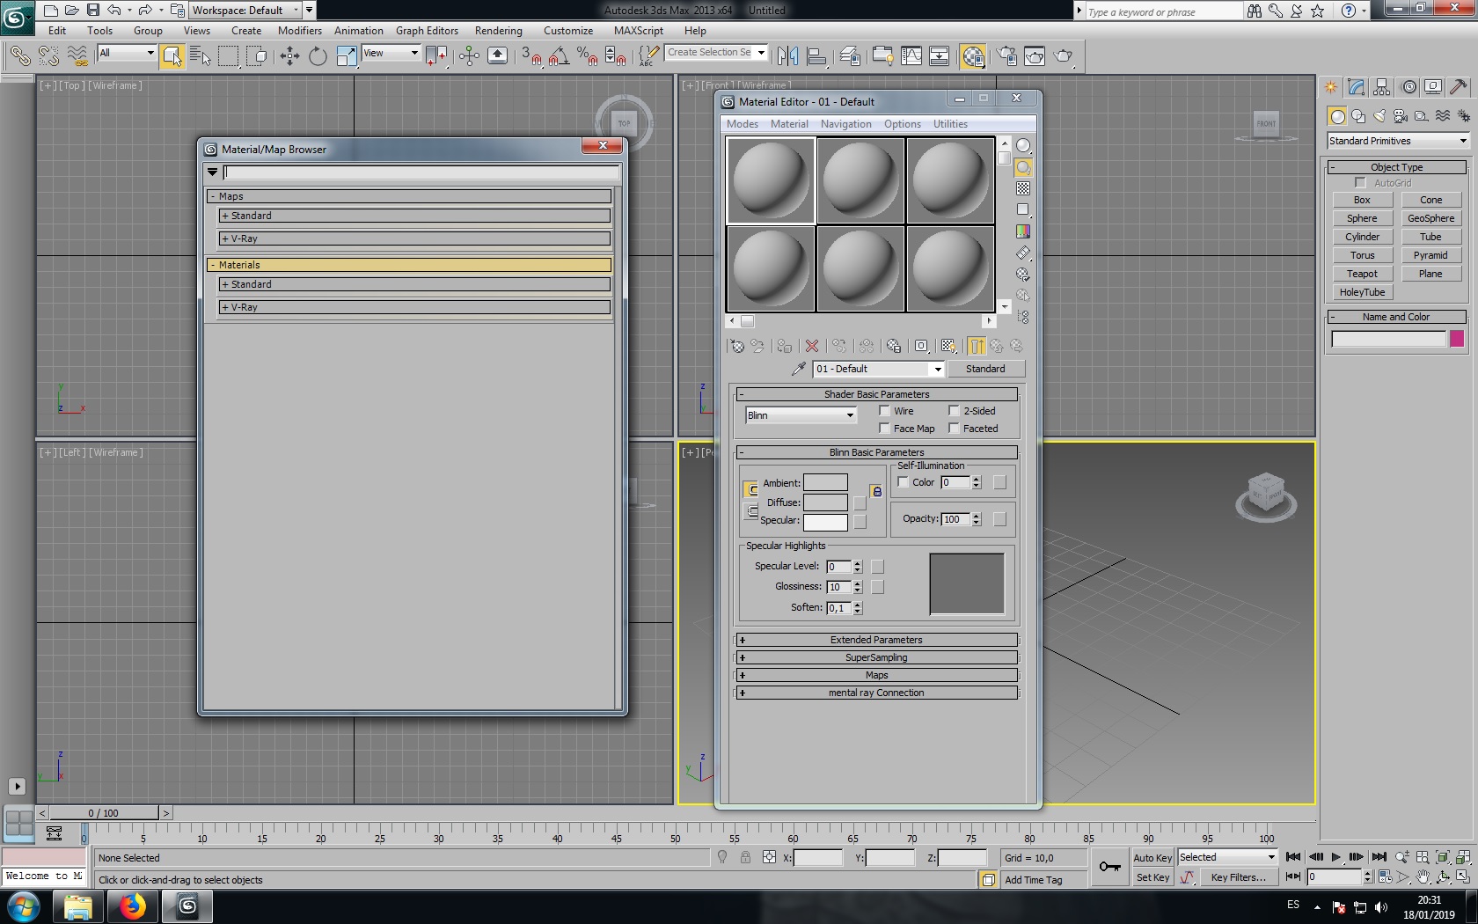Open the Material/Map Browser options arrow

tap(212, 172)
